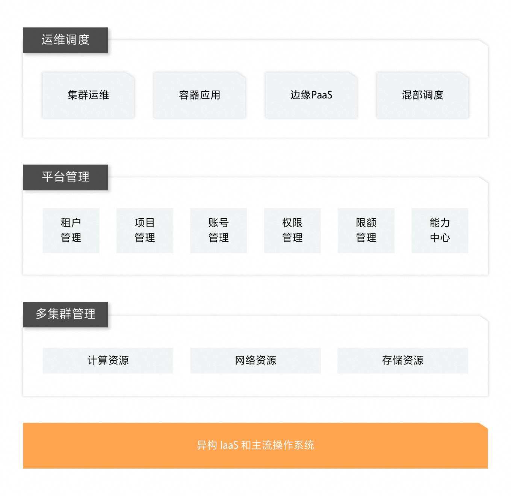511x496 pixels.
Task: Click the 账号管理 tile
Action: coord(219,230)
